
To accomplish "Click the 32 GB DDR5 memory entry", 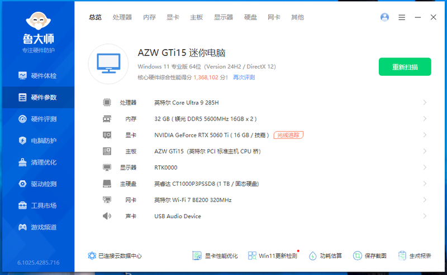I will coord(206,119).
